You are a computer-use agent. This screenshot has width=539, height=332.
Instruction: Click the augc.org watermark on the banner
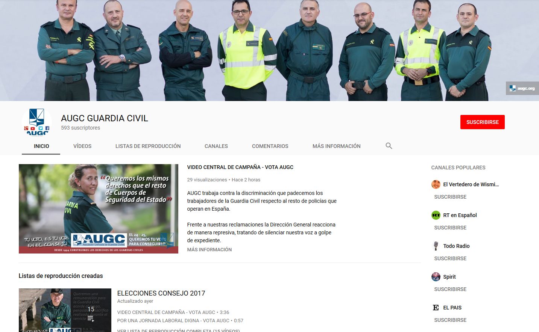[522, 88]
